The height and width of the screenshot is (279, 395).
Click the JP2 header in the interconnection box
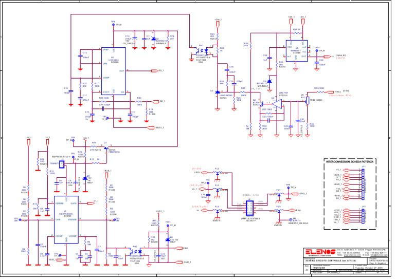[363, 216]
